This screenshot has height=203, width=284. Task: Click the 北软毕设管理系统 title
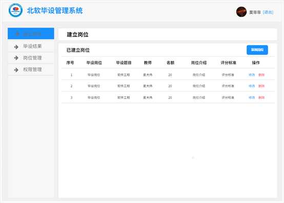[x=55, y=10]
